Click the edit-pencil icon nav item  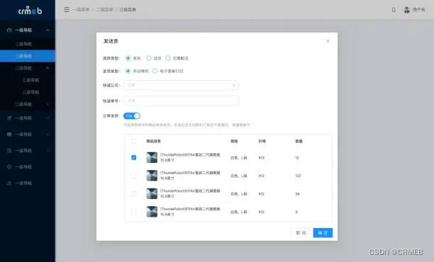pos(9,118)
